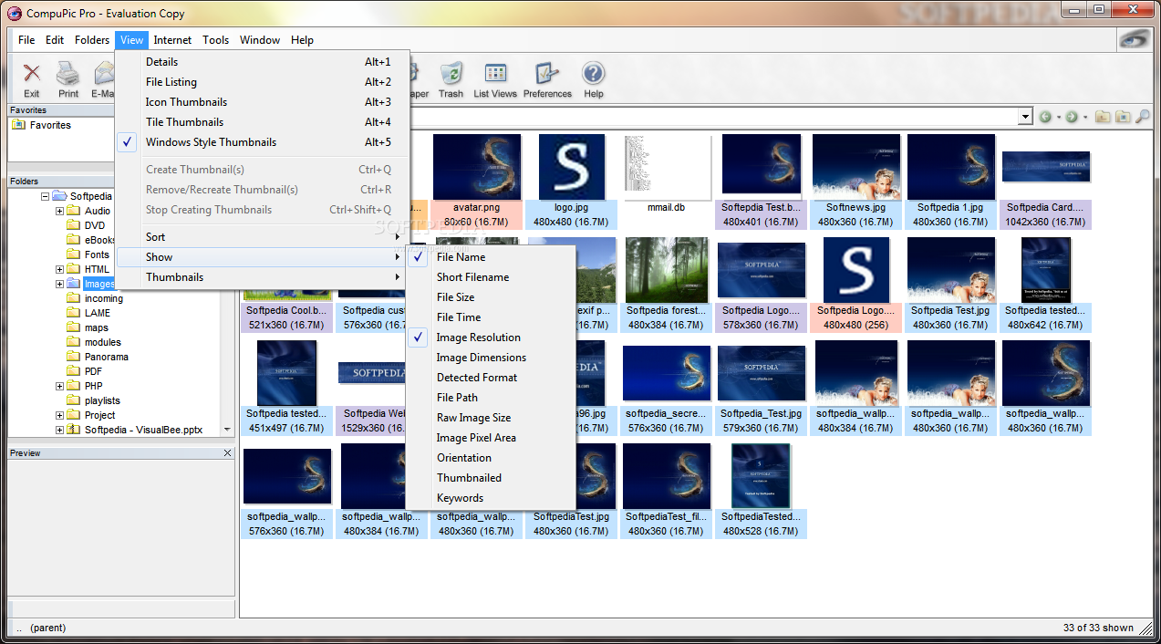Click the Softpedia - VisualBee.pptx archive icon

[x=74, y=430]
